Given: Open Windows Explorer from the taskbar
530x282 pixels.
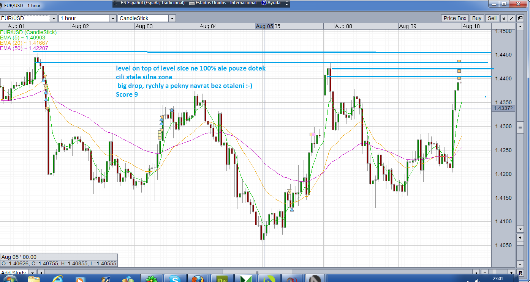Looking at the screenshot, I should (x=34, y=279).
